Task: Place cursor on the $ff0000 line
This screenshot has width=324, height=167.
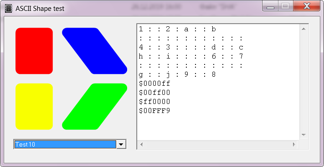Action: pyautogui.click(x=154, y=102)
